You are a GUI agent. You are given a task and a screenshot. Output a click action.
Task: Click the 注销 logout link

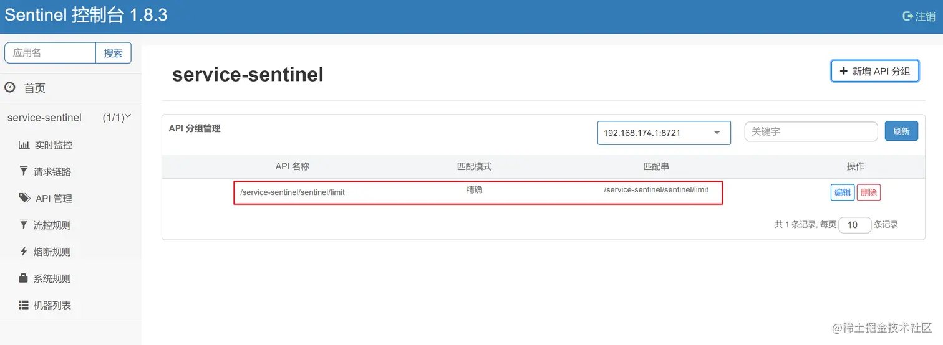pyautogui.click(x=919, y=17)
